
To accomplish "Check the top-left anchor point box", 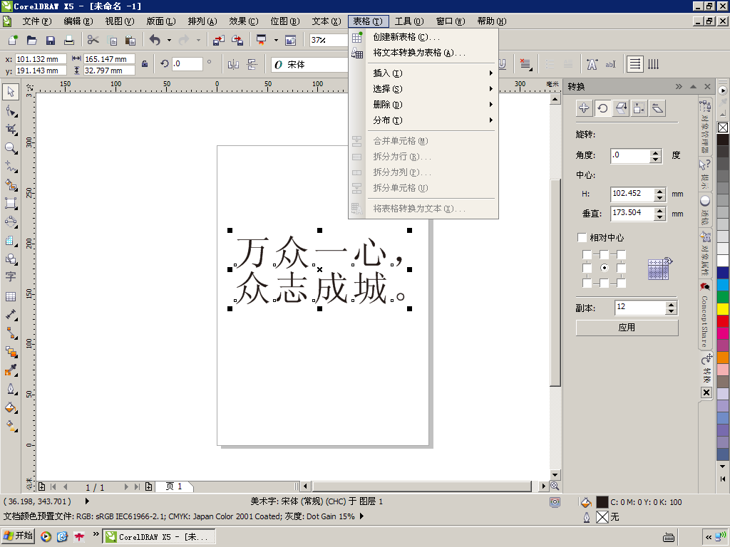I will (587, 254).
